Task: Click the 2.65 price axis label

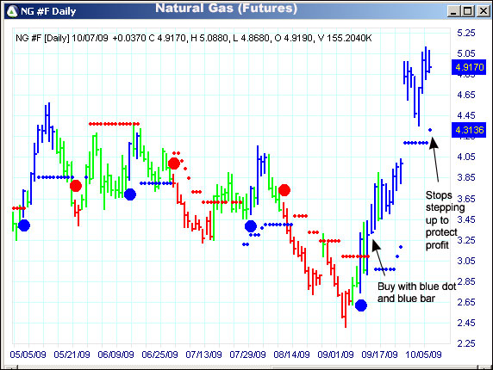Action: coord(466,302)
